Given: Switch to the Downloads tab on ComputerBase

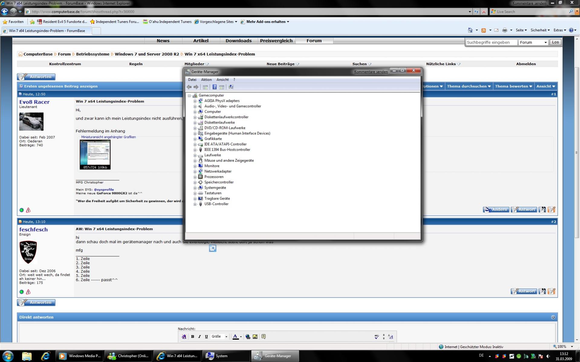Looking at the screenshot, I should pos(238,41).
